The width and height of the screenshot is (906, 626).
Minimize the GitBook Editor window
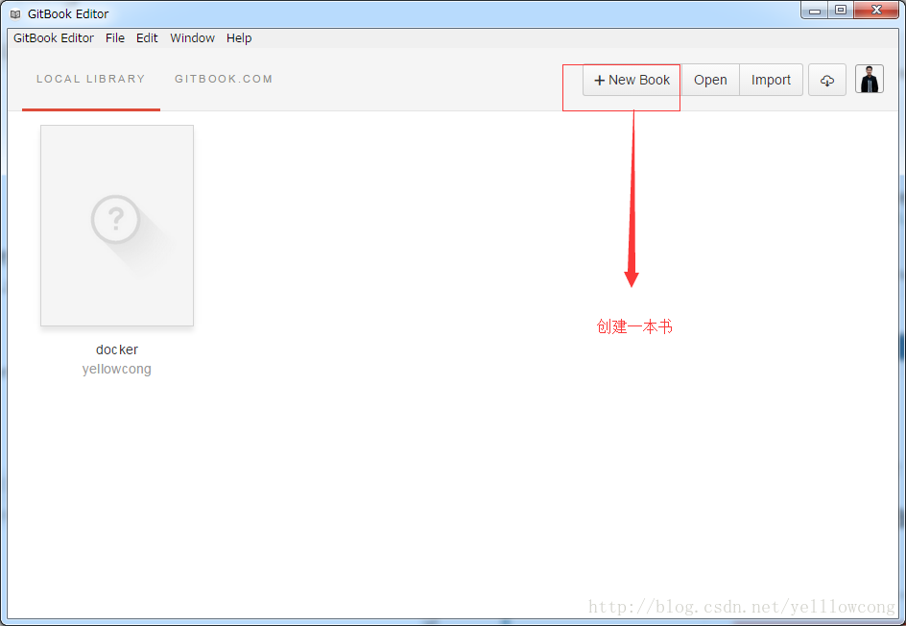pyautogui.click(x=815, y=10)
